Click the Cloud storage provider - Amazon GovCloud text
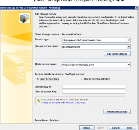The image size is (139, 130). tap(58, 34)
